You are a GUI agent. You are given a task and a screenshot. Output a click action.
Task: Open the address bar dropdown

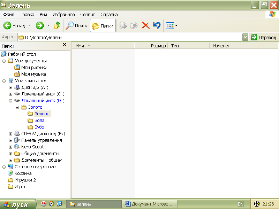pos(246,37)
